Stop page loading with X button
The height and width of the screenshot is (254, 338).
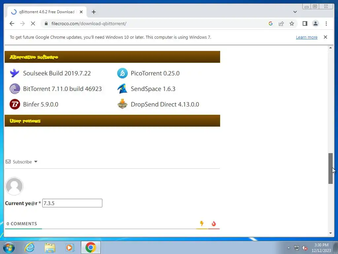coord(33,23)
